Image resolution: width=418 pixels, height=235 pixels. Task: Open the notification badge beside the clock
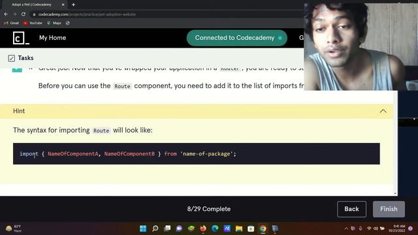(x=411, y=228)
